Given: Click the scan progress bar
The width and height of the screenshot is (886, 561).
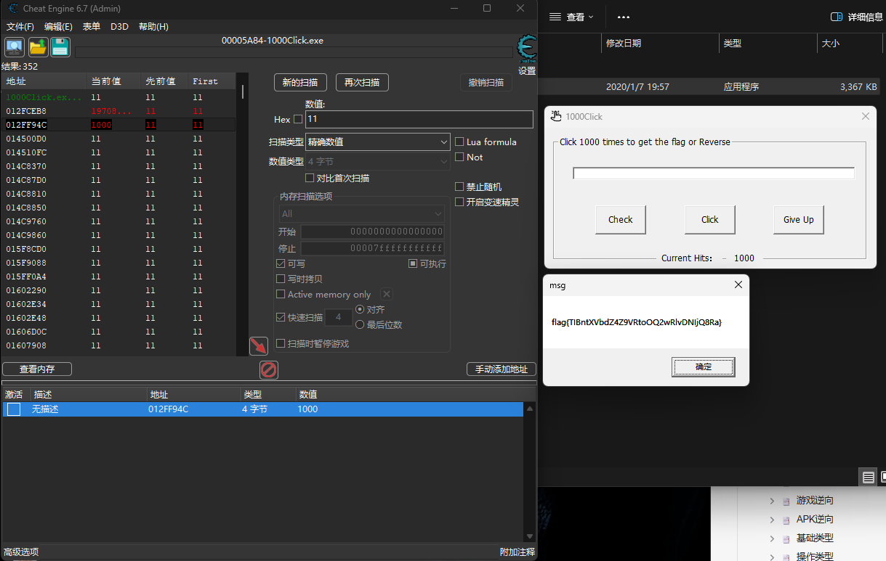Looking at the screenshot, I should point(294,52).
